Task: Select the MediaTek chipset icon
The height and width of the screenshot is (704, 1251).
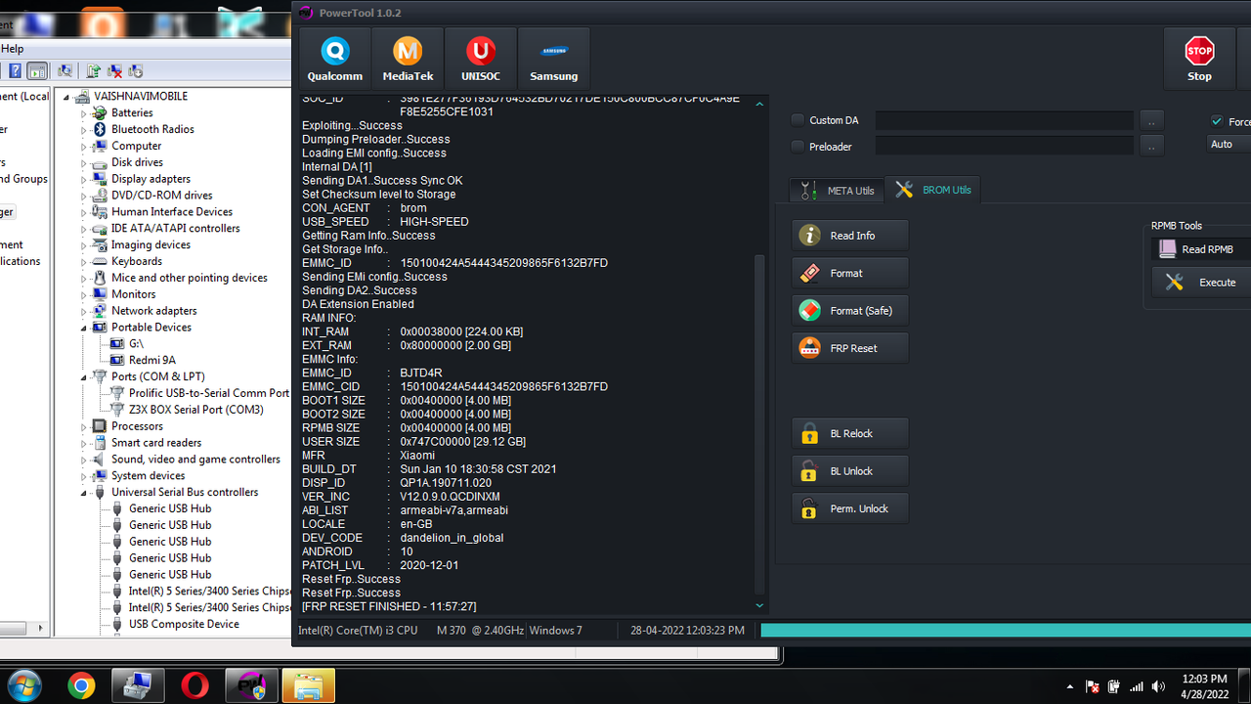Action: (x=408, y=59)
